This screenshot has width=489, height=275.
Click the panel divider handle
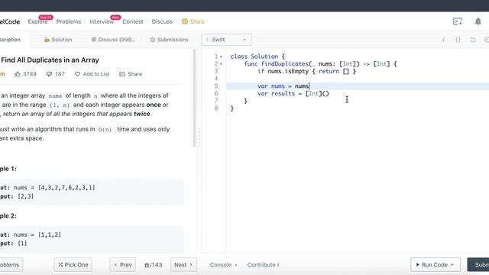pos(199,137)
